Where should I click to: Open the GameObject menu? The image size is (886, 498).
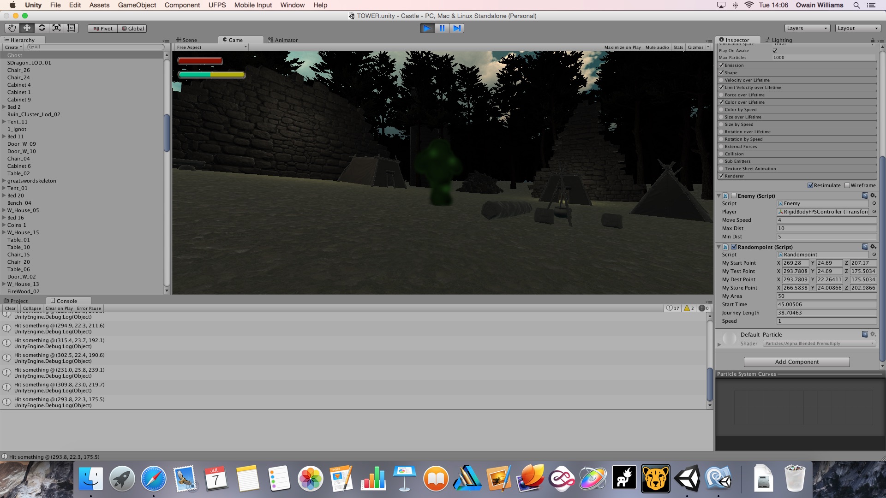pos(137,5)
